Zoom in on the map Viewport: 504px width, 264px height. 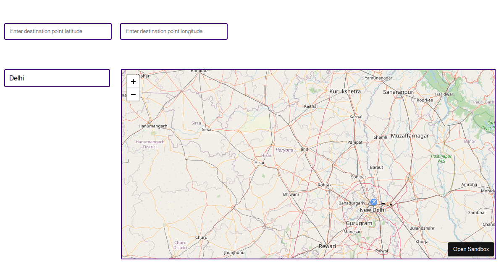click(133, 82)
